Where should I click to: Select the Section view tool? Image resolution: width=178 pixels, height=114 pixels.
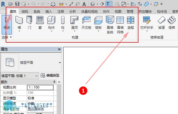pyautogui.click(x=102, y=4)
